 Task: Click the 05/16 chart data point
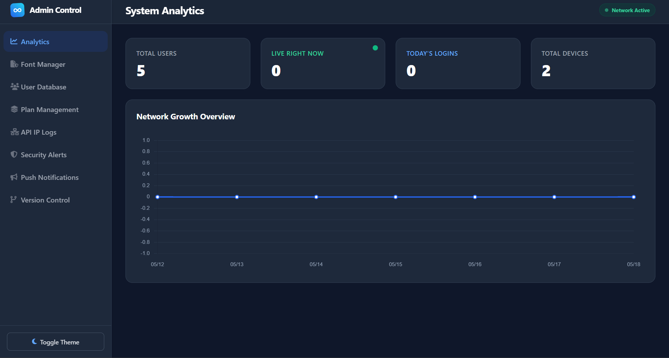point(475,197)
